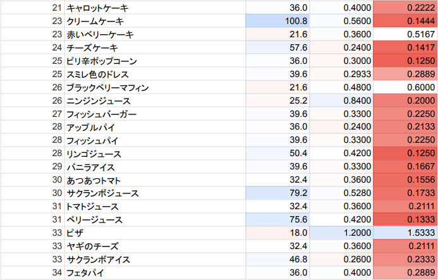
Task: Select the cell with value 75.6
Action: click(278, 219)
